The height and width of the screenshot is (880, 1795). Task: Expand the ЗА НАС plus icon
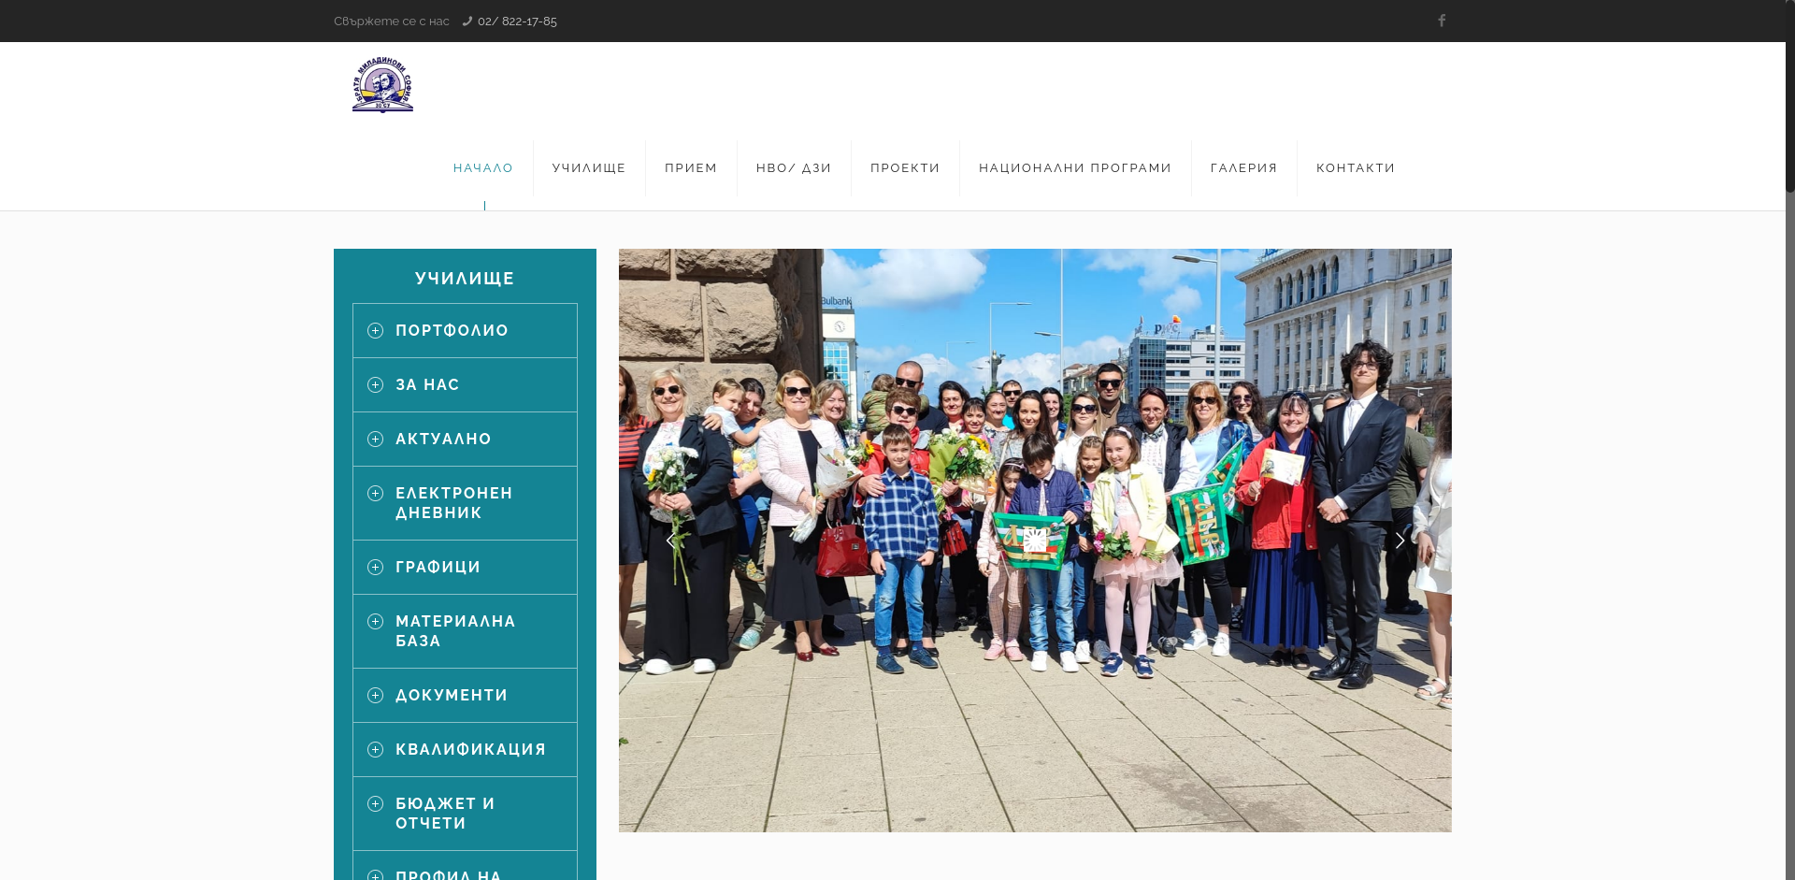click(x=376, y=385)
